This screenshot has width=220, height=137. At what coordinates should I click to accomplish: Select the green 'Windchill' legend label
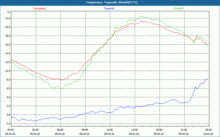pos(178,8)
